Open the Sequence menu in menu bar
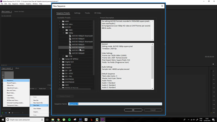217x122 pixels. (x=15, y=4)
